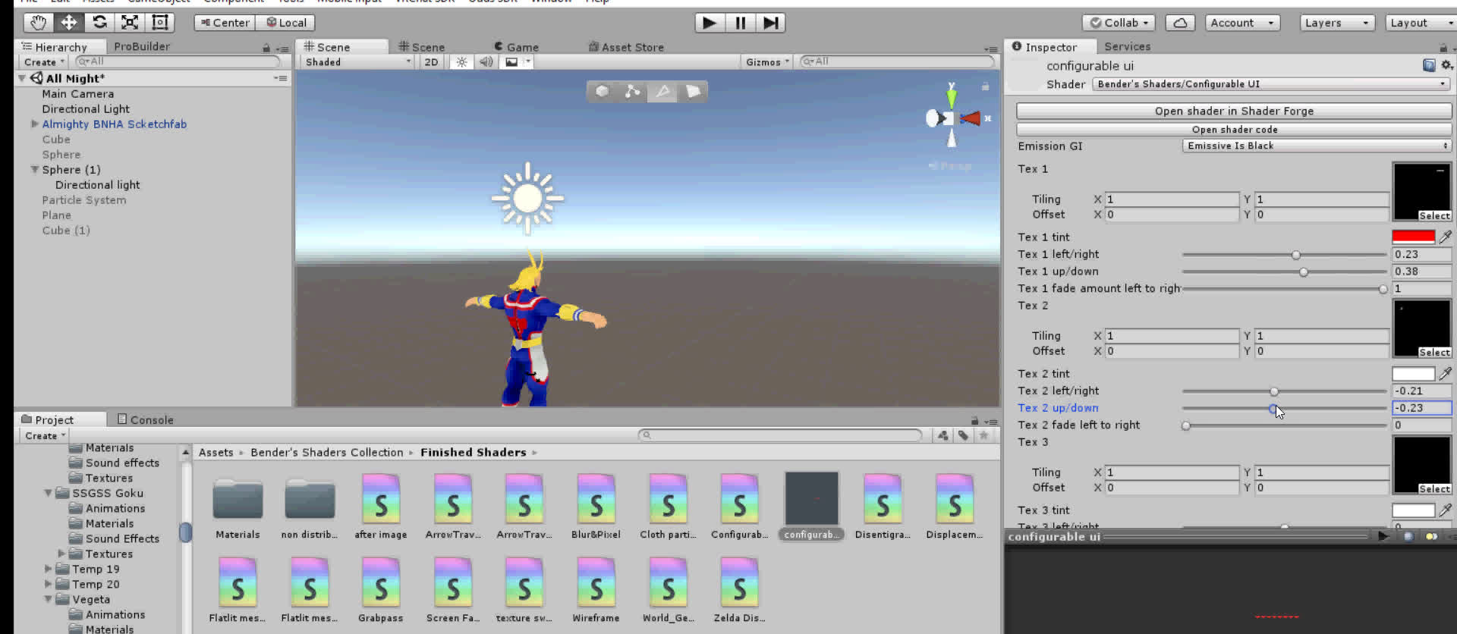This screenshot has height=634, width=1457.
Task: Click Select on Tex 2 texture slot
Action: [x=1434, y=353]
